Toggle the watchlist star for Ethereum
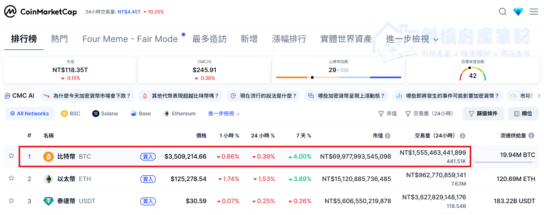Viewport: 544px width, 215px height. tap(11, 178)
